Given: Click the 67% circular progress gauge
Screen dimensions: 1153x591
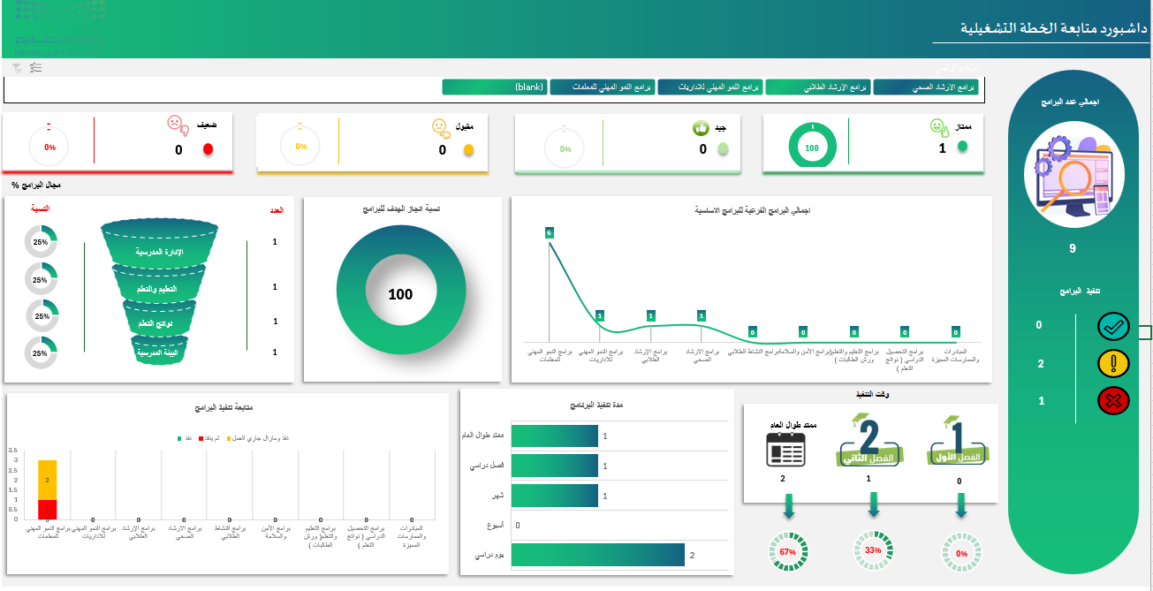Looking at the screenshot, I should [x=788, y=552].
